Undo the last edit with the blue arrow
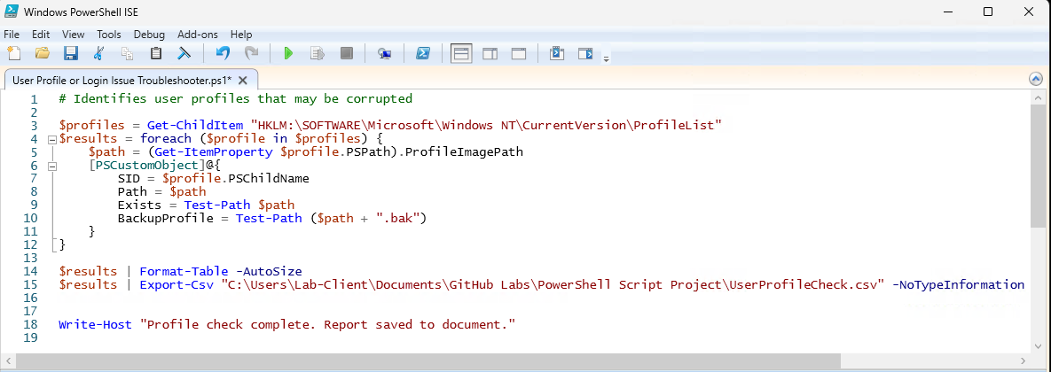Image resolution: width=1051 pixels, height=372 pixels. 223,53
